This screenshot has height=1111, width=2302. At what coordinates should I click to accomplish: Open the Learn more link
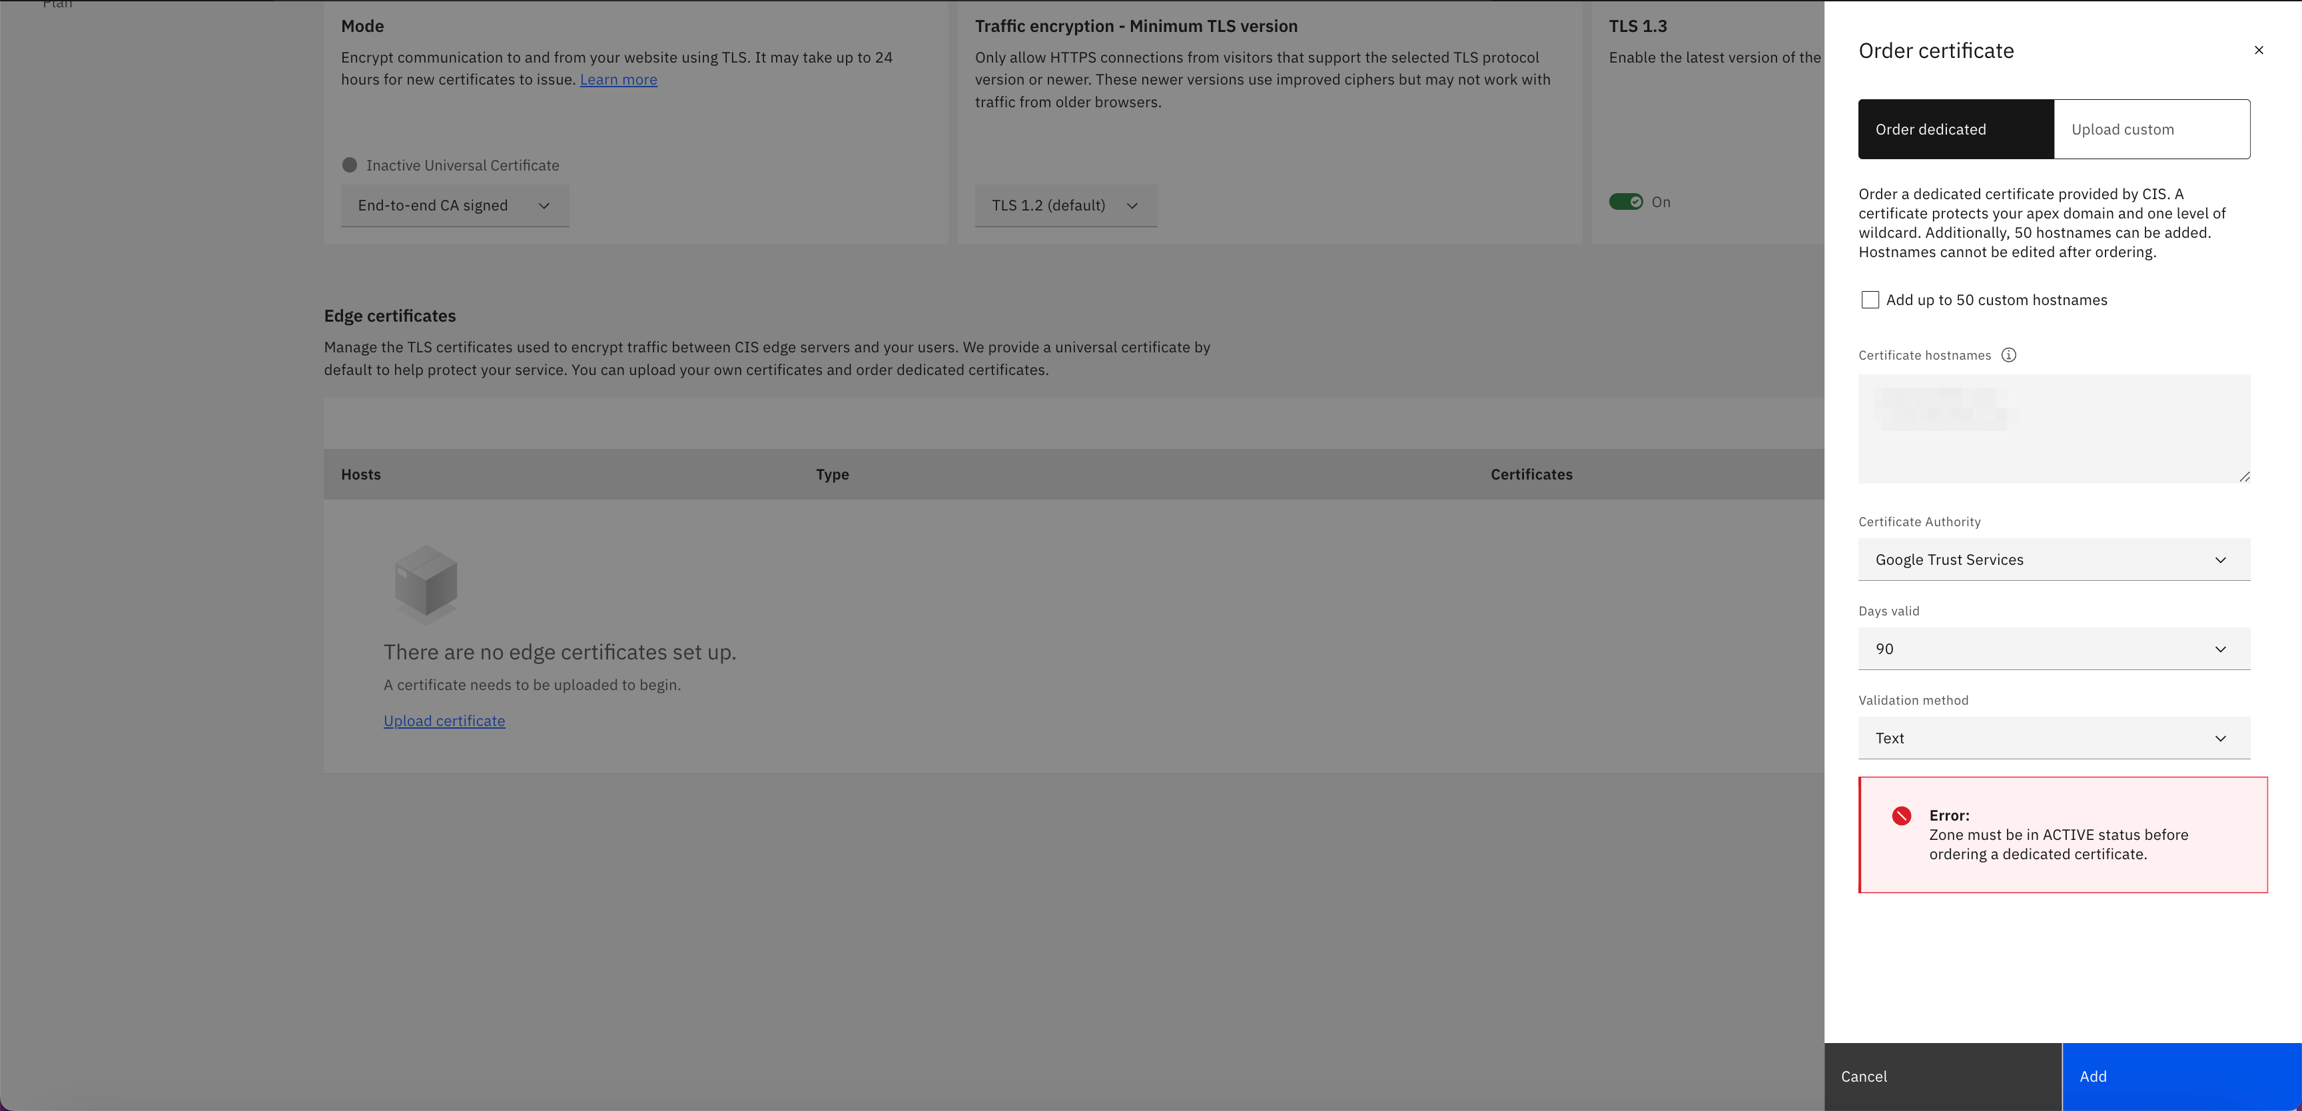pos(618,79)
